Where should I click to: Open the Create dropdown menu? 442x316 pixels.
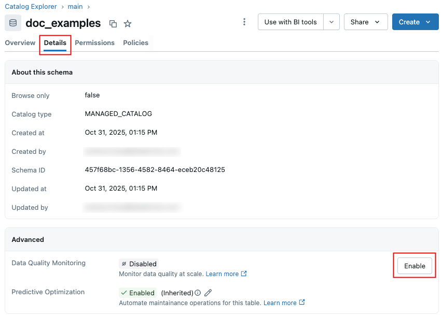point(415,22)
